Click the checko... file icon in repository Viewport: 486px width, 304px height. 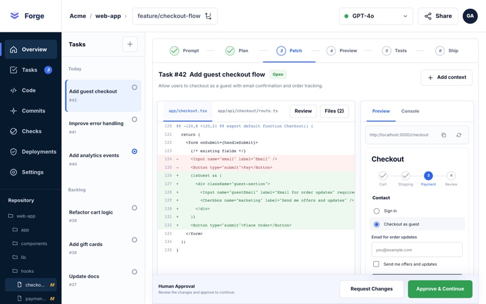[20, 284]
